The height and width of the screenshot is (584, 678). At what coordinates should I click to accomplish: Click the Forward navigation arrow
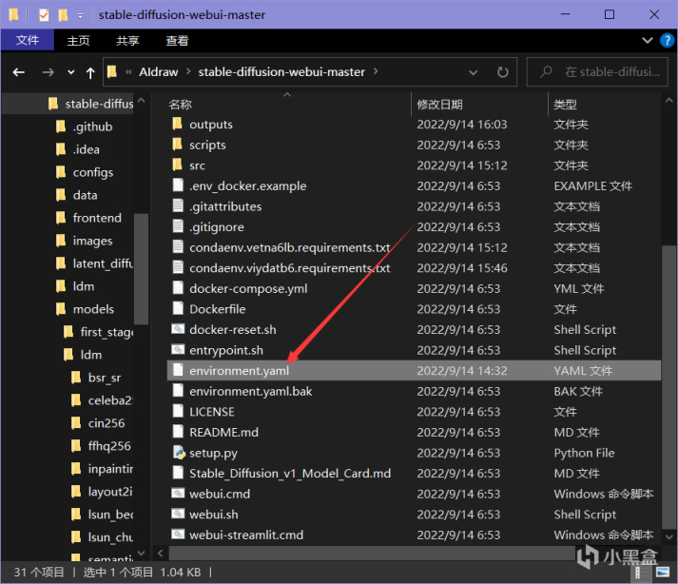coord(48,72)
